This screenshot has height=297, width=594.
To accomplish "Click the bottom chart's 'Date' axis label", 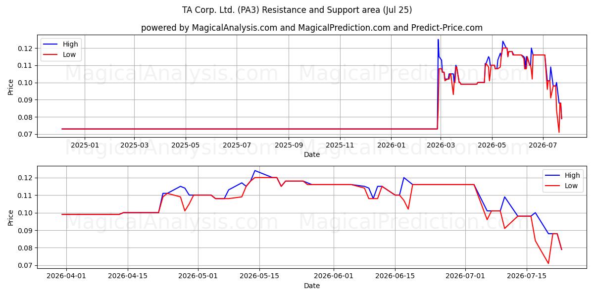I will click(312, 286).
